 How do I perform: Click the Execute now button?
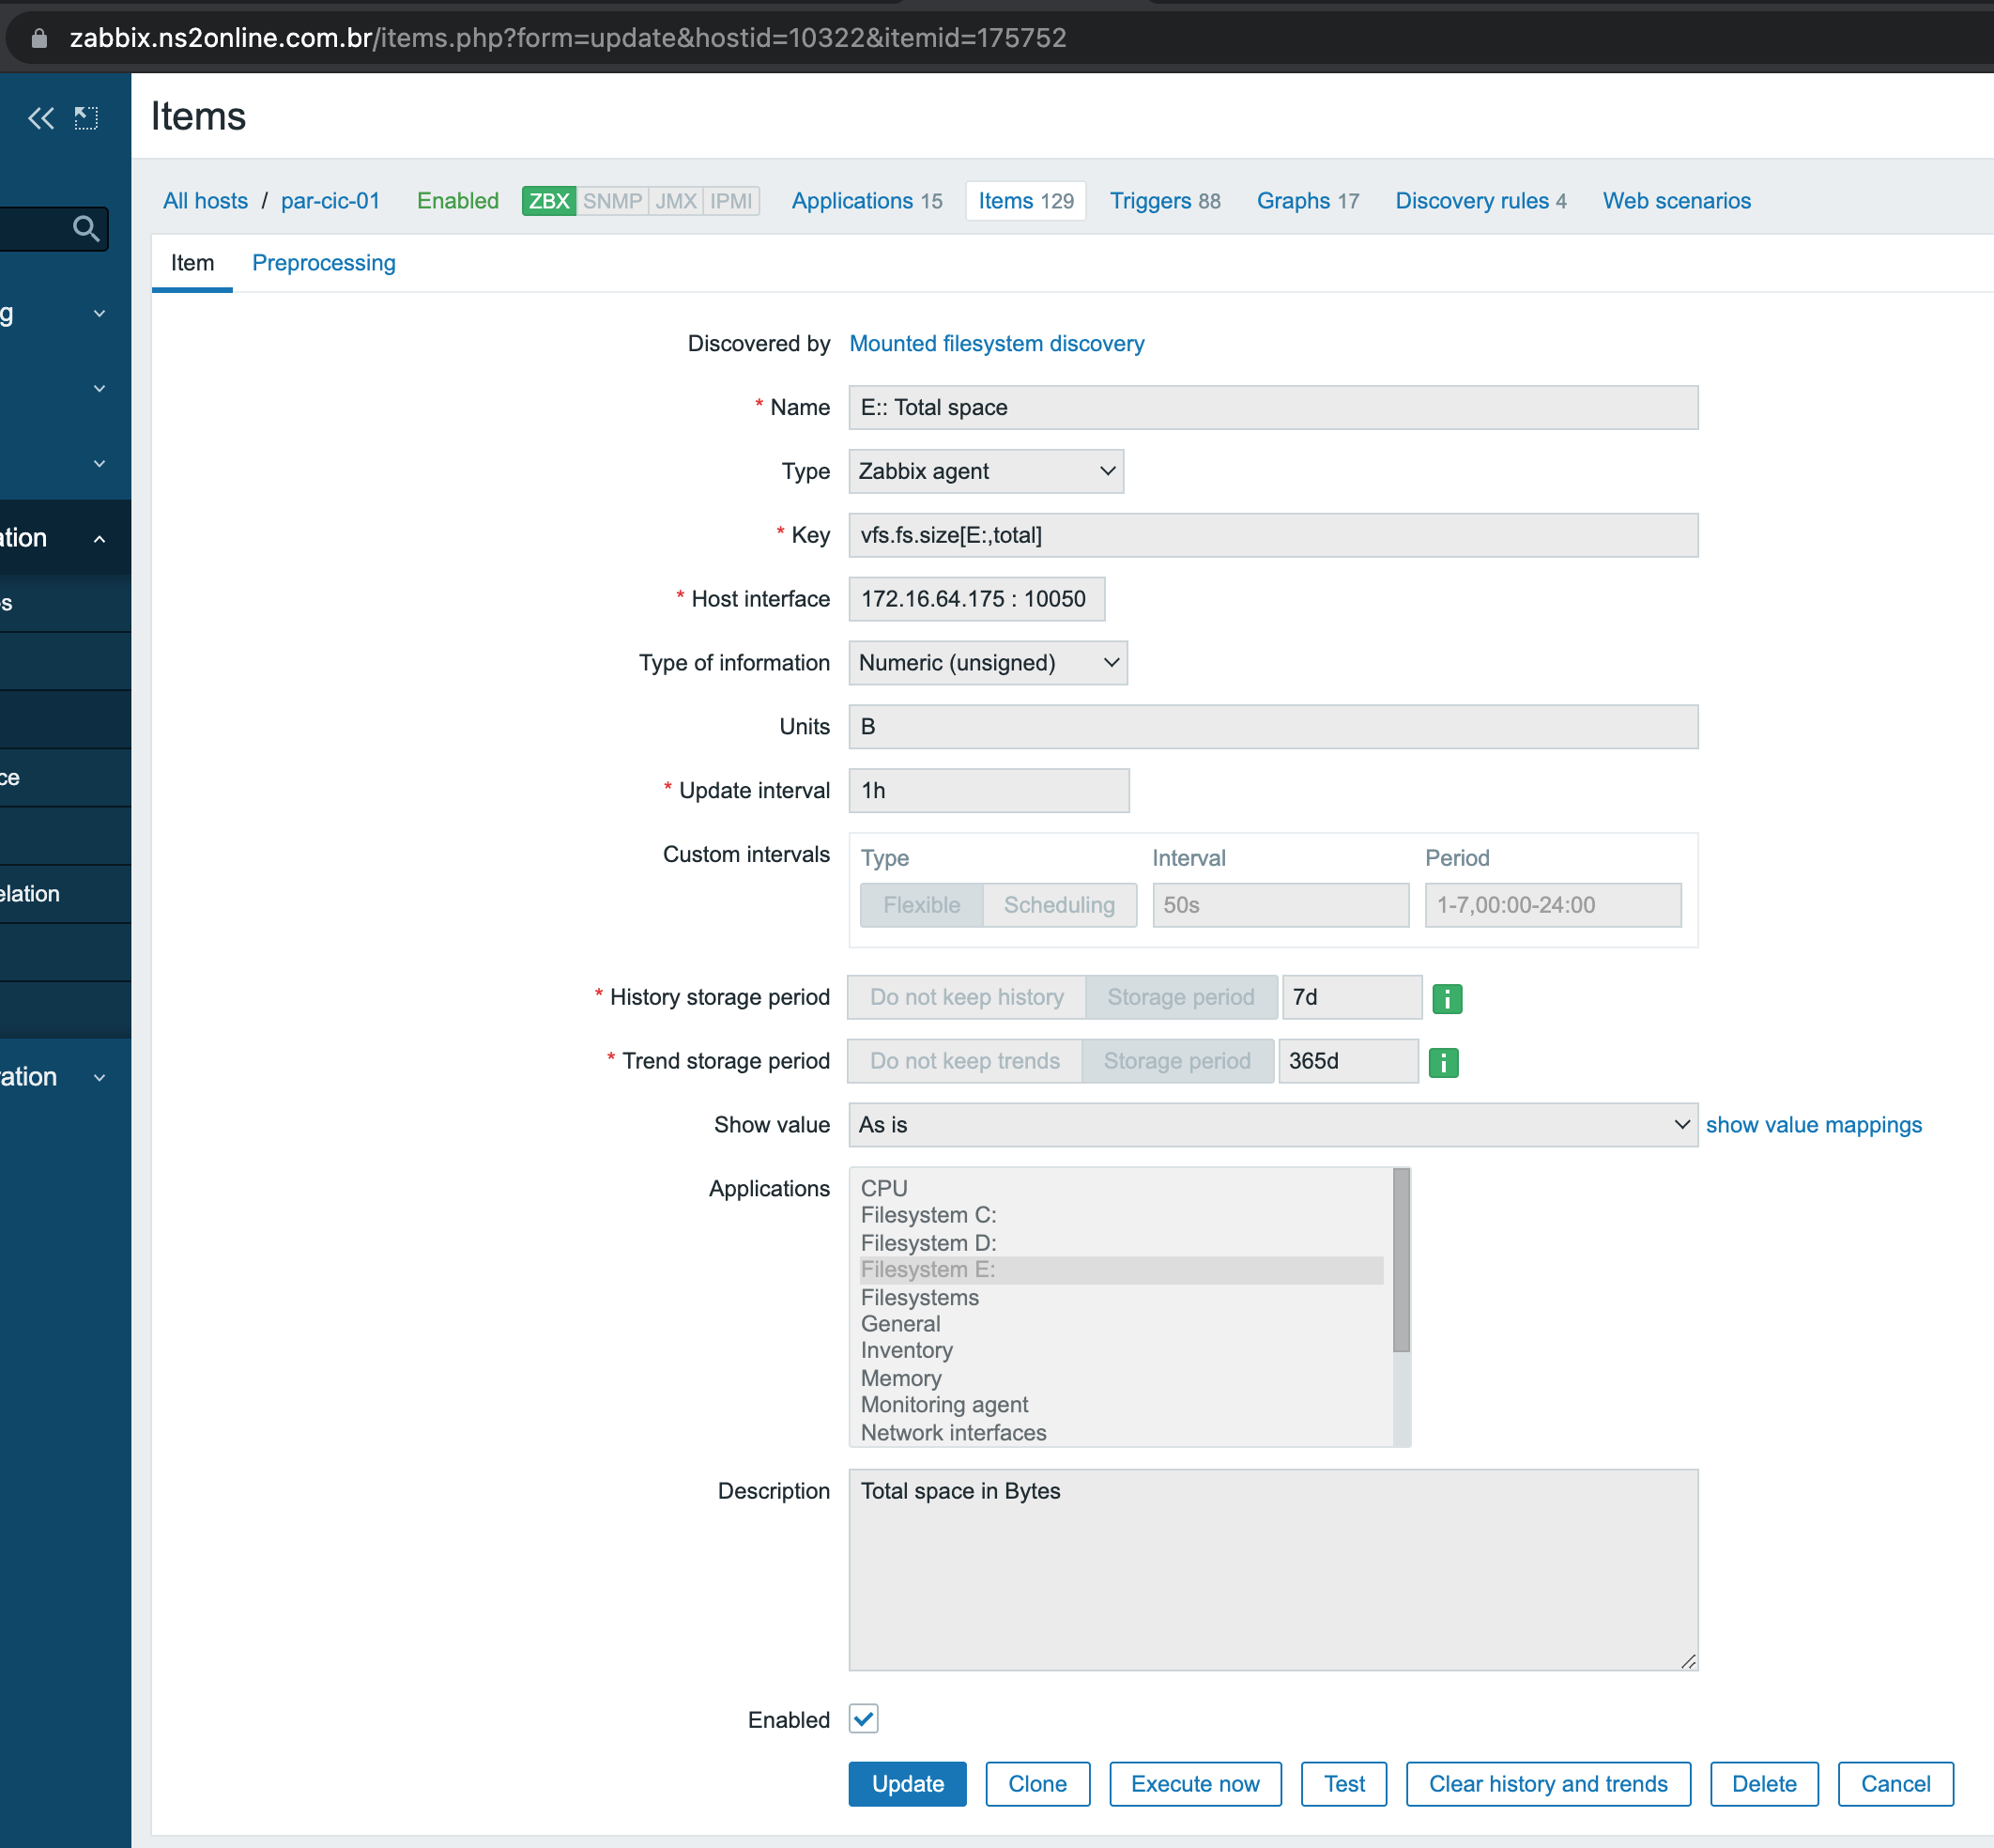point(1194,1784)
